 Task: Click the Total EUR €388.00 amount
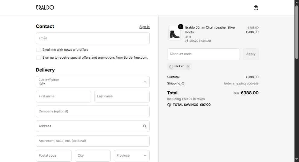[x=246, y=93]
